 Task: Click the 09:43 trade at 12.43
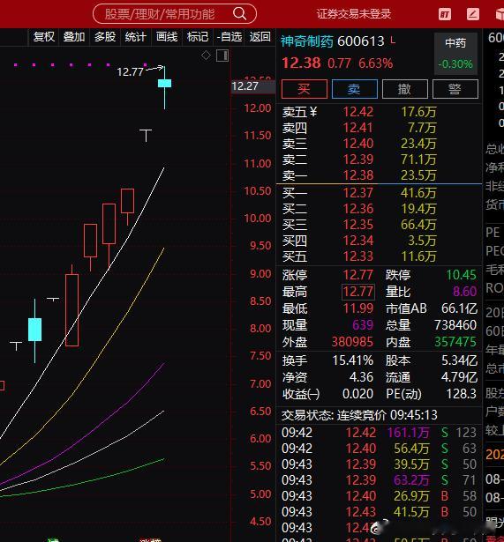[x=379, y=512]
